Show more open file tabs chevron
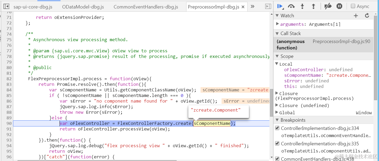The image size is (379, 161). point(252,6)
